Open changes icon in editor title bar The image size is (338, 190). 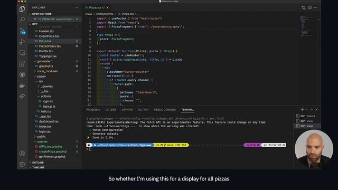pos(304,7)
